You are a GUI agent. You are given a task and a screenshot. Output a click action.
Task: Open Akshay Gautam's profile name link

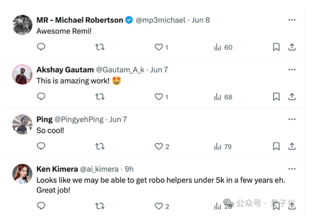65,70
